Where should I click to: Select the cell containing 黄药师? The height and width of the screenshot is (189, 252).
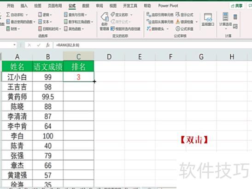click(17, 96)
